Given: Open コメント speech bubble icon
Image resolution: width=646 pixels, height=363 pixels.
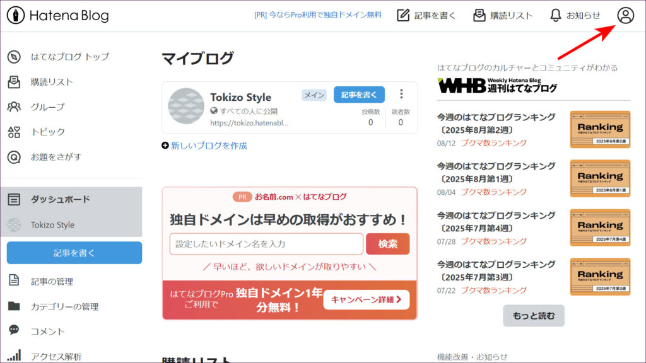Looking at the screenshot, I should (x=14, y=331).
